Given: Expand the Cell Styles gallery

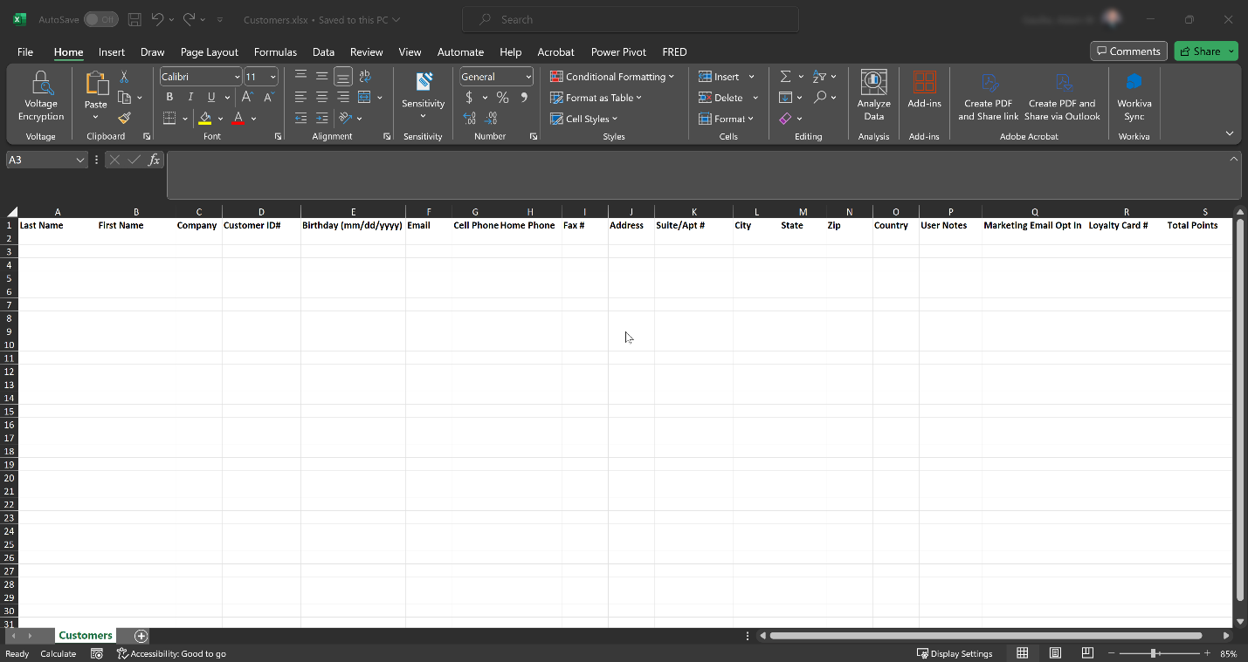Looking at the screenshot, I should tap(584, 119).
